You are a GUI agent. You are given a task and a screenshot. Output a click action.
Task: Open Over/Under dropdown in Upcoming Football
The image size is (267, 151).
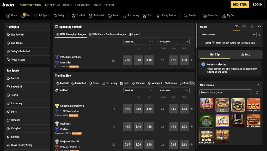click(174, 42)
